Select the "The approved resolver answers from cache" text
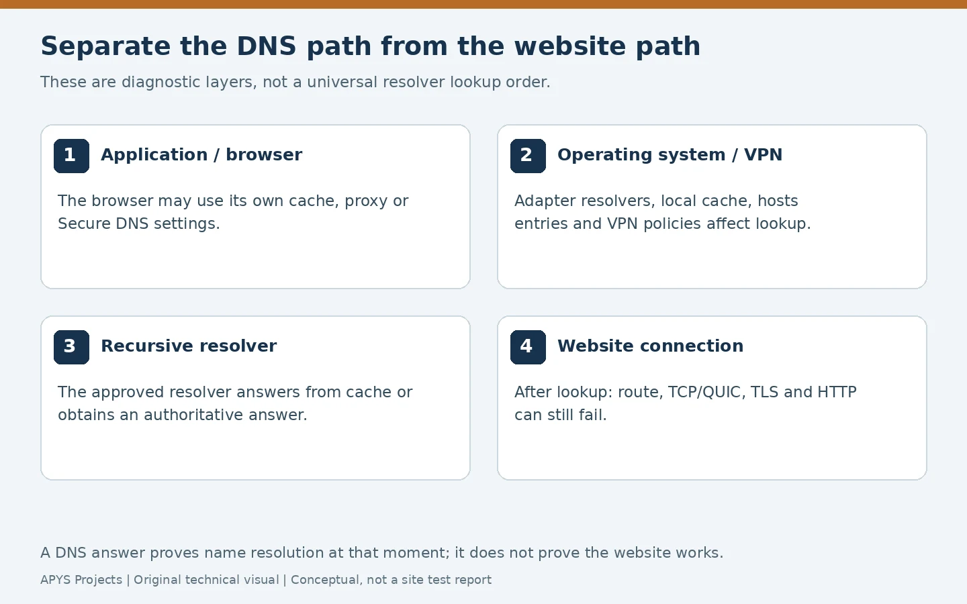The image size is (967, 604). (235, 403)
